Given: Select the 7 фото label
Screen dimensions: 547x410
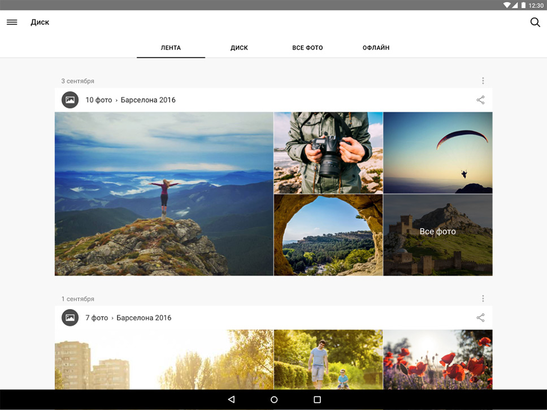Looking at the screenshot, I should coord(97,317).
